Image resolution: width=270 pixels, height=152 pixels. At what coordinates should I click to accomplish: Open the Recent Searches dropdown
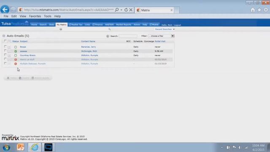[x=165, y=29]
